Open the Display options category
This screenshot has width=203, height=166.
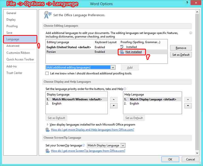tap(11, 20)
